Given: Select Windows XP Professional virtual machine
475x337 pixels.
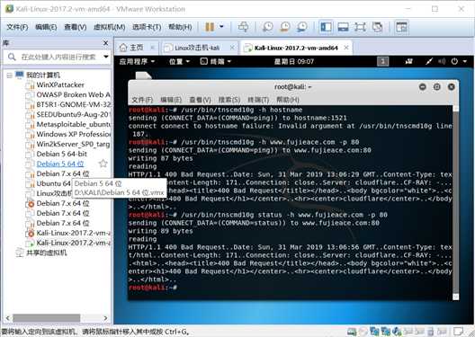Looking at the screenshot, I should click(73, 134).
